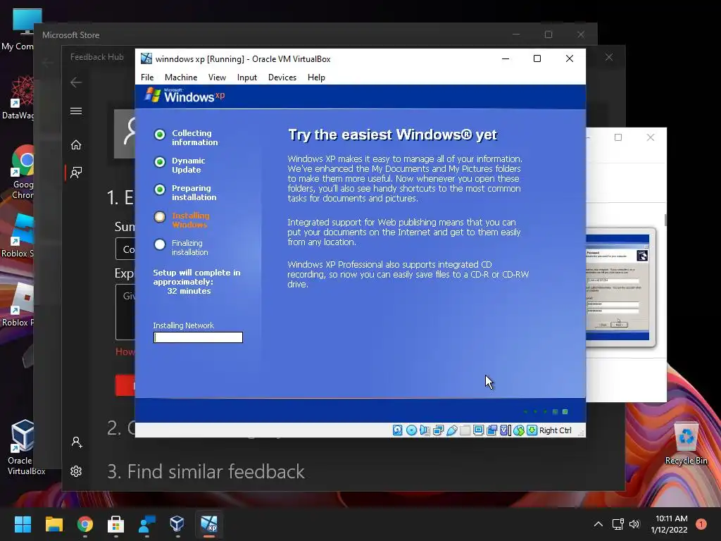Click the VirtualBox window title bar icon

pyautogui.click(x=146, y=58)
